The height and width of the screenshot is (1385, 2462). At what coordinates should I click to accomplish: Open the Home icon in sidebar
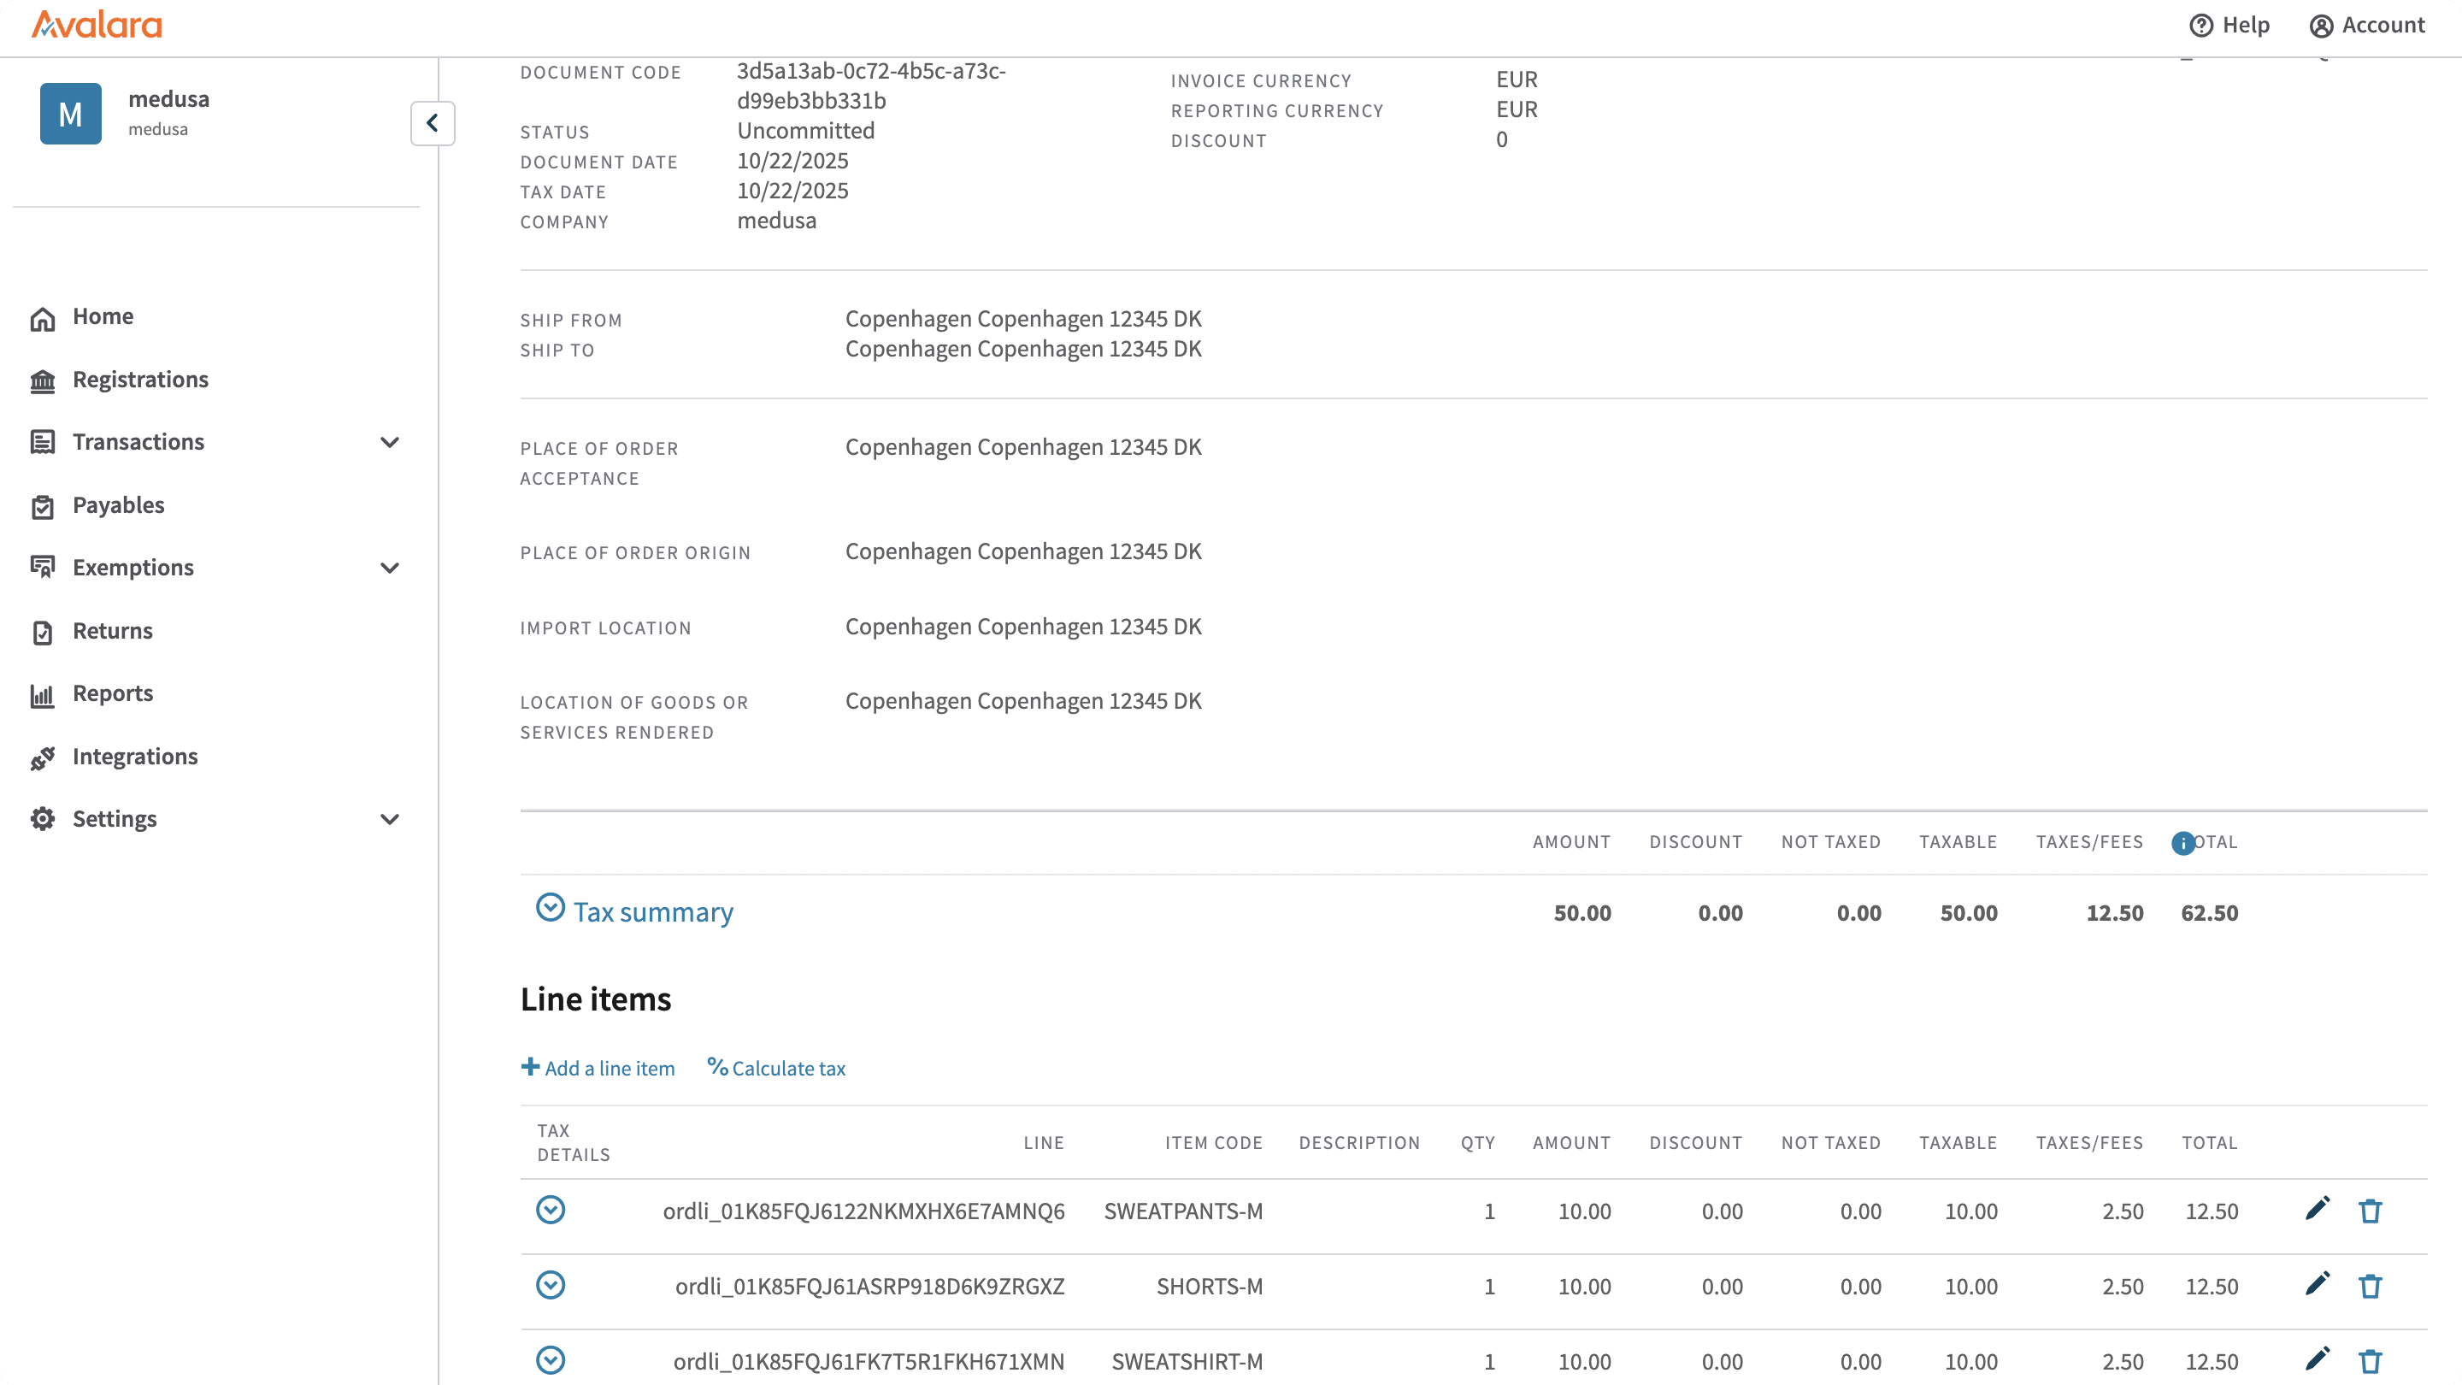tap(43, 317)
